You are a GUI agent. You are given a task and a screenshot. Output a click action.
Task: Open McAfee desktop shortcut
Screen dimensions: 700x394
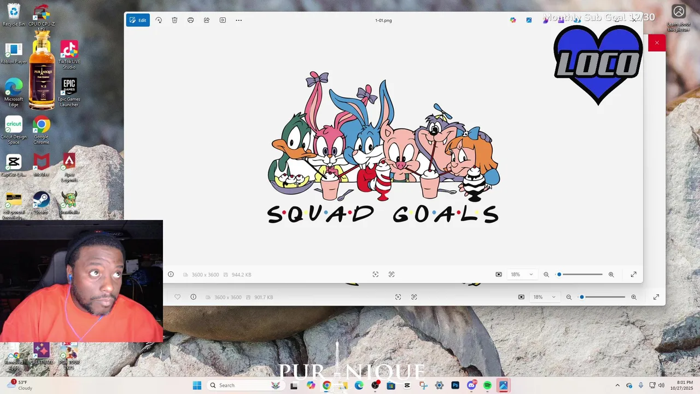41,164
